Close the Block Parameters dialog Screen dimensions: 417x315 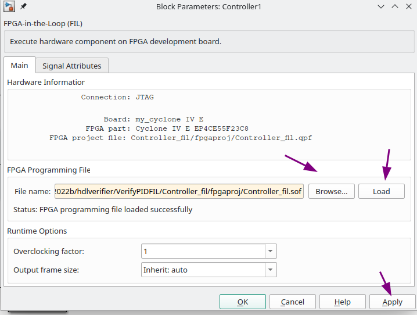pyautogui.click(x=409, y=6)
